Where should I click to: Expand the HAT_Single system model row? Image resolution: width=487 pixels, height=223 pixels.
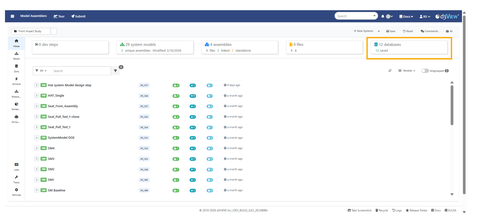point(36,96)
